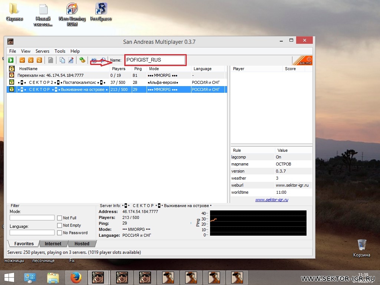This screenshot has height=285, width=380.
Task: Click the Language filter input field
Action: (x=32, y=232)
